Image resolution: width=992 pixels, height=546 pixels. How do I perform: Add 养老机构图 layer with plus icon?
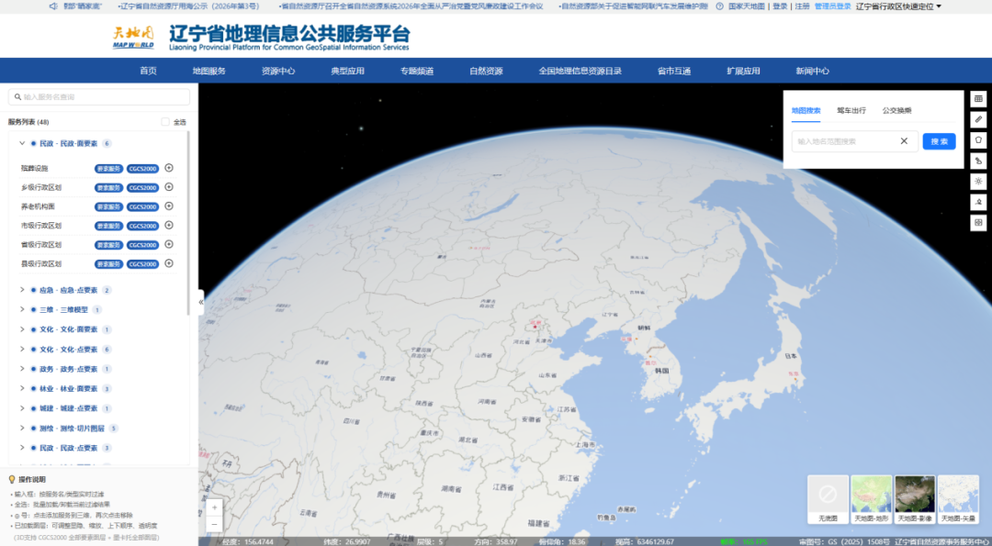(x=169, y=206)
